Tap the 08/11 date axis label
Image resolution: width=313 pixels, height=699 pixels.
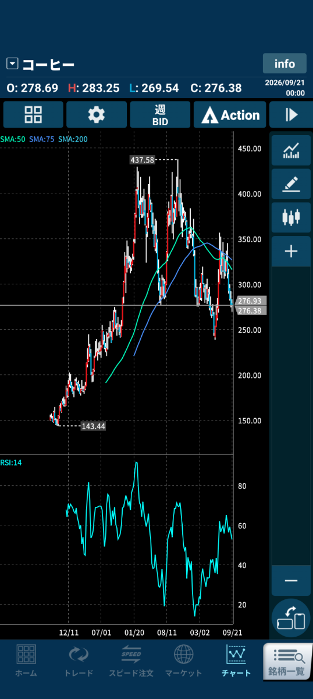point(167,631)
